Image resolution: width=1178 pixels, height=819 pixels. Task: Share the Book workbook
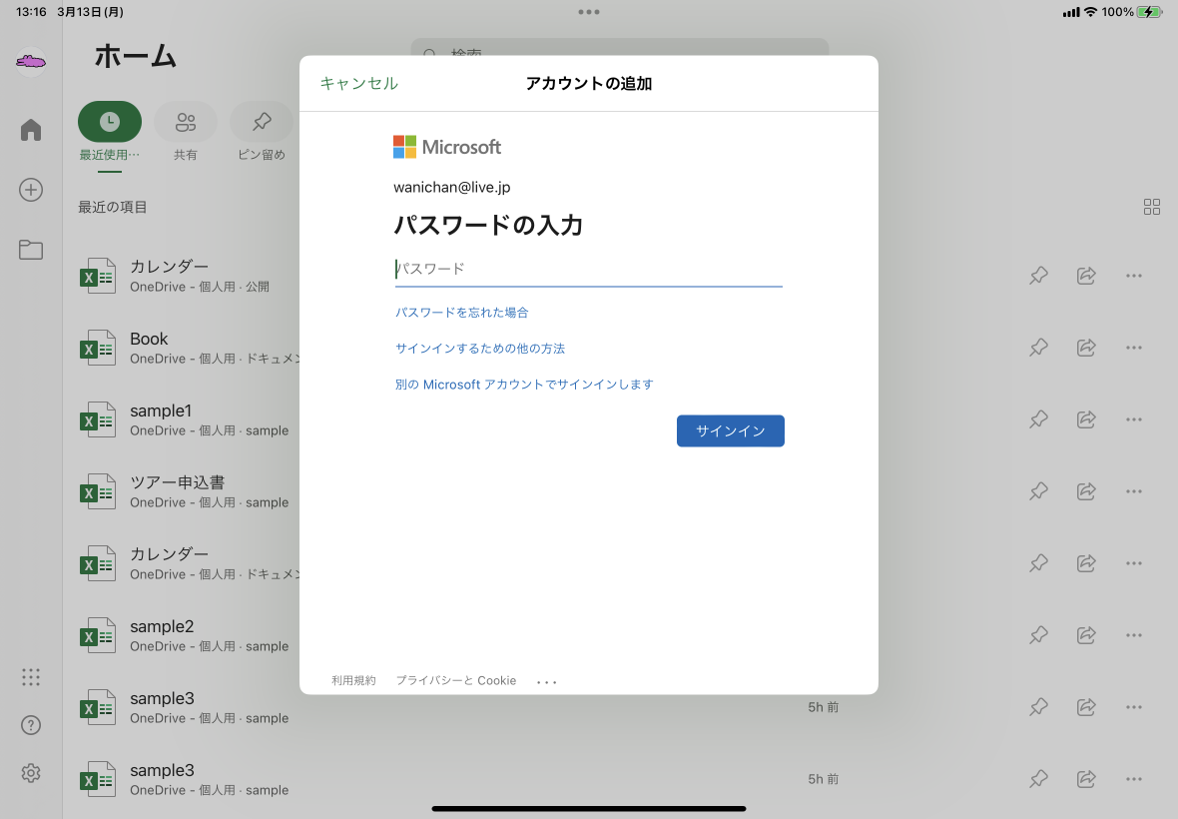pos(1086,347)
